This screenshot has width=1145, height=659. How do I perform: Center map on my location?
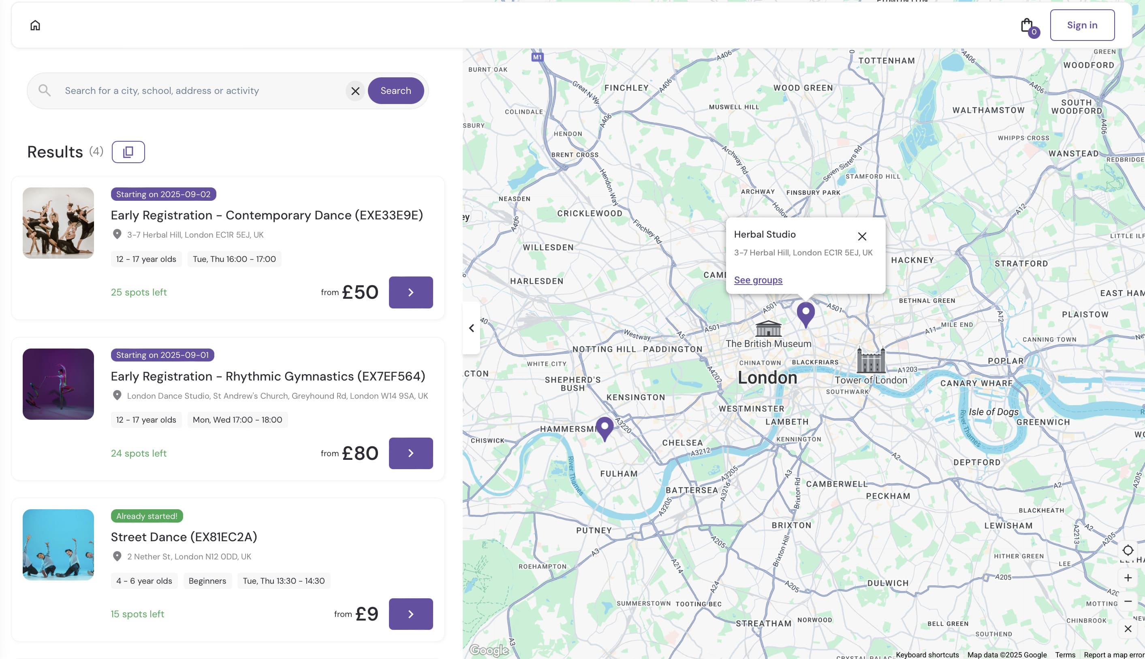point(1128,551)
